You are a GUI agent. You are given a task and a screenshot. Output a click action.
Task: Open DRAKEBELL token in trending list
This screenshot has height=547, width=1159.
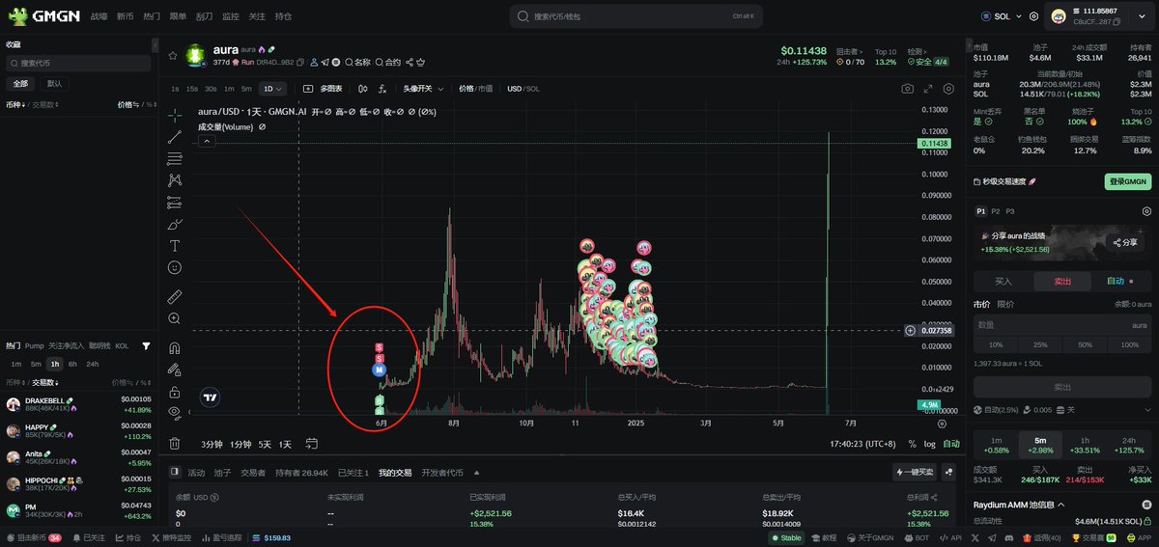[x=78, y=403]
